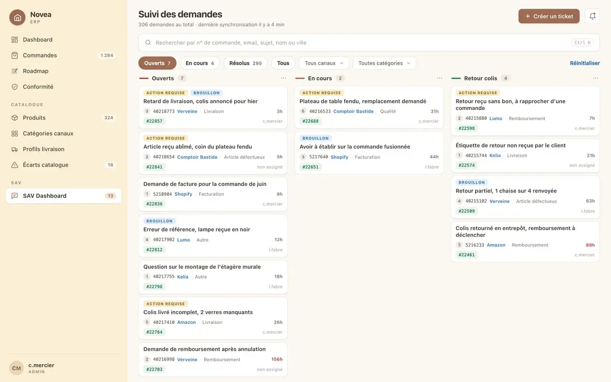Click the SAV Dashboard message icon
The width and height of the screenshot is (611, 382).
[15, 196]
